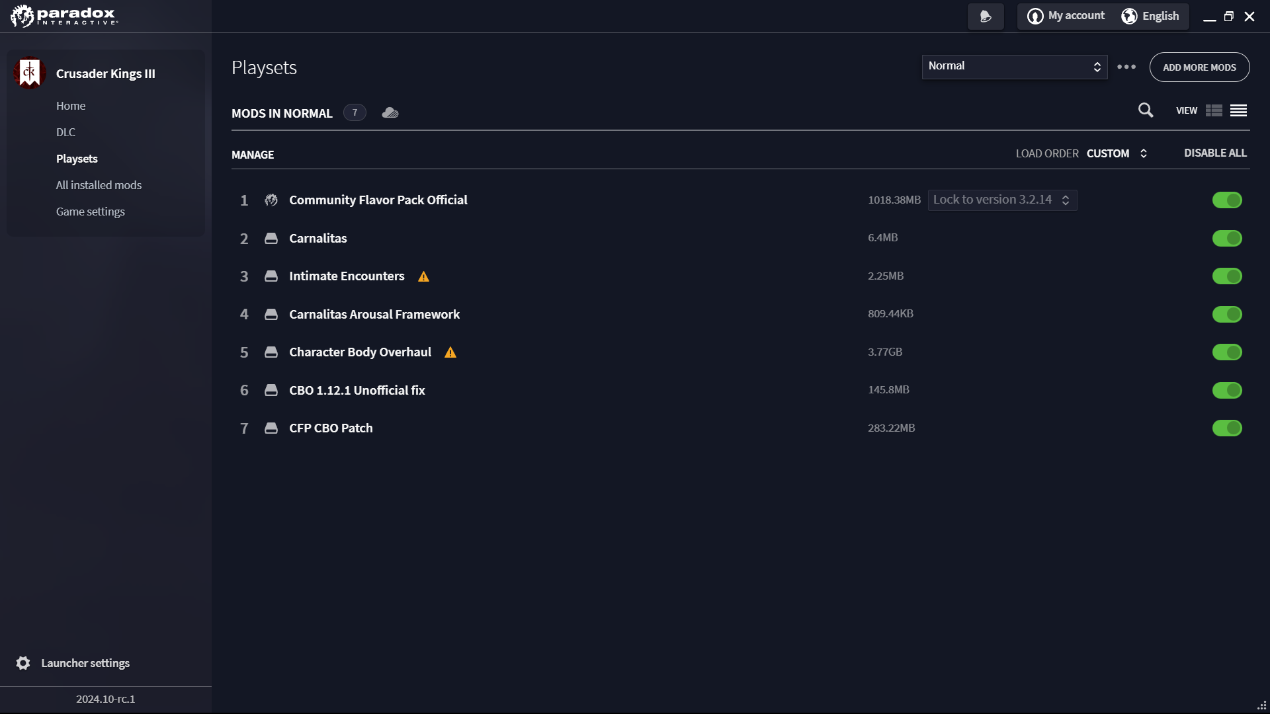Viewport: 1270px width, 714px height.
Task: Open the DLC section
Action: pyautogui.click(x=65, y=132)
